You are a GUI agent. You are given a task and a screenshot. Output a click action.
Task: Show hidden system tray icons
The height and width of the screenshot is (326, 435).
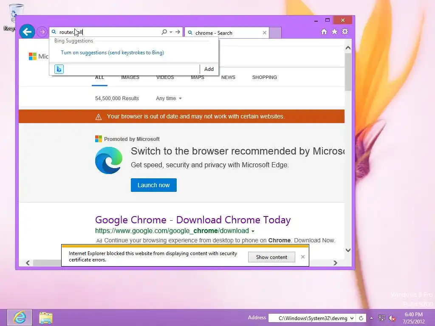[x=371, y=318]
